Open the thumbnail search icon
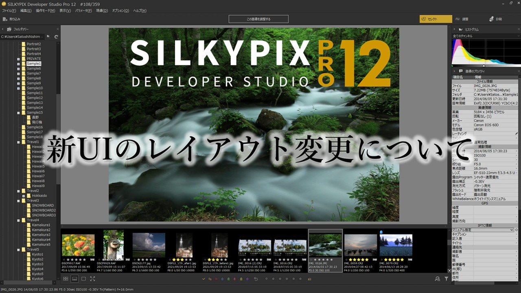This screenshot has height=293, width=521. tap(438, 279)
